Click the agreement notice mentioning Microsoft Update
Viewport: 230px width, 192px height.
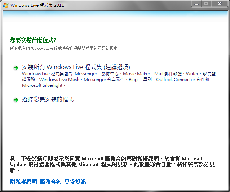click(112, 165)
